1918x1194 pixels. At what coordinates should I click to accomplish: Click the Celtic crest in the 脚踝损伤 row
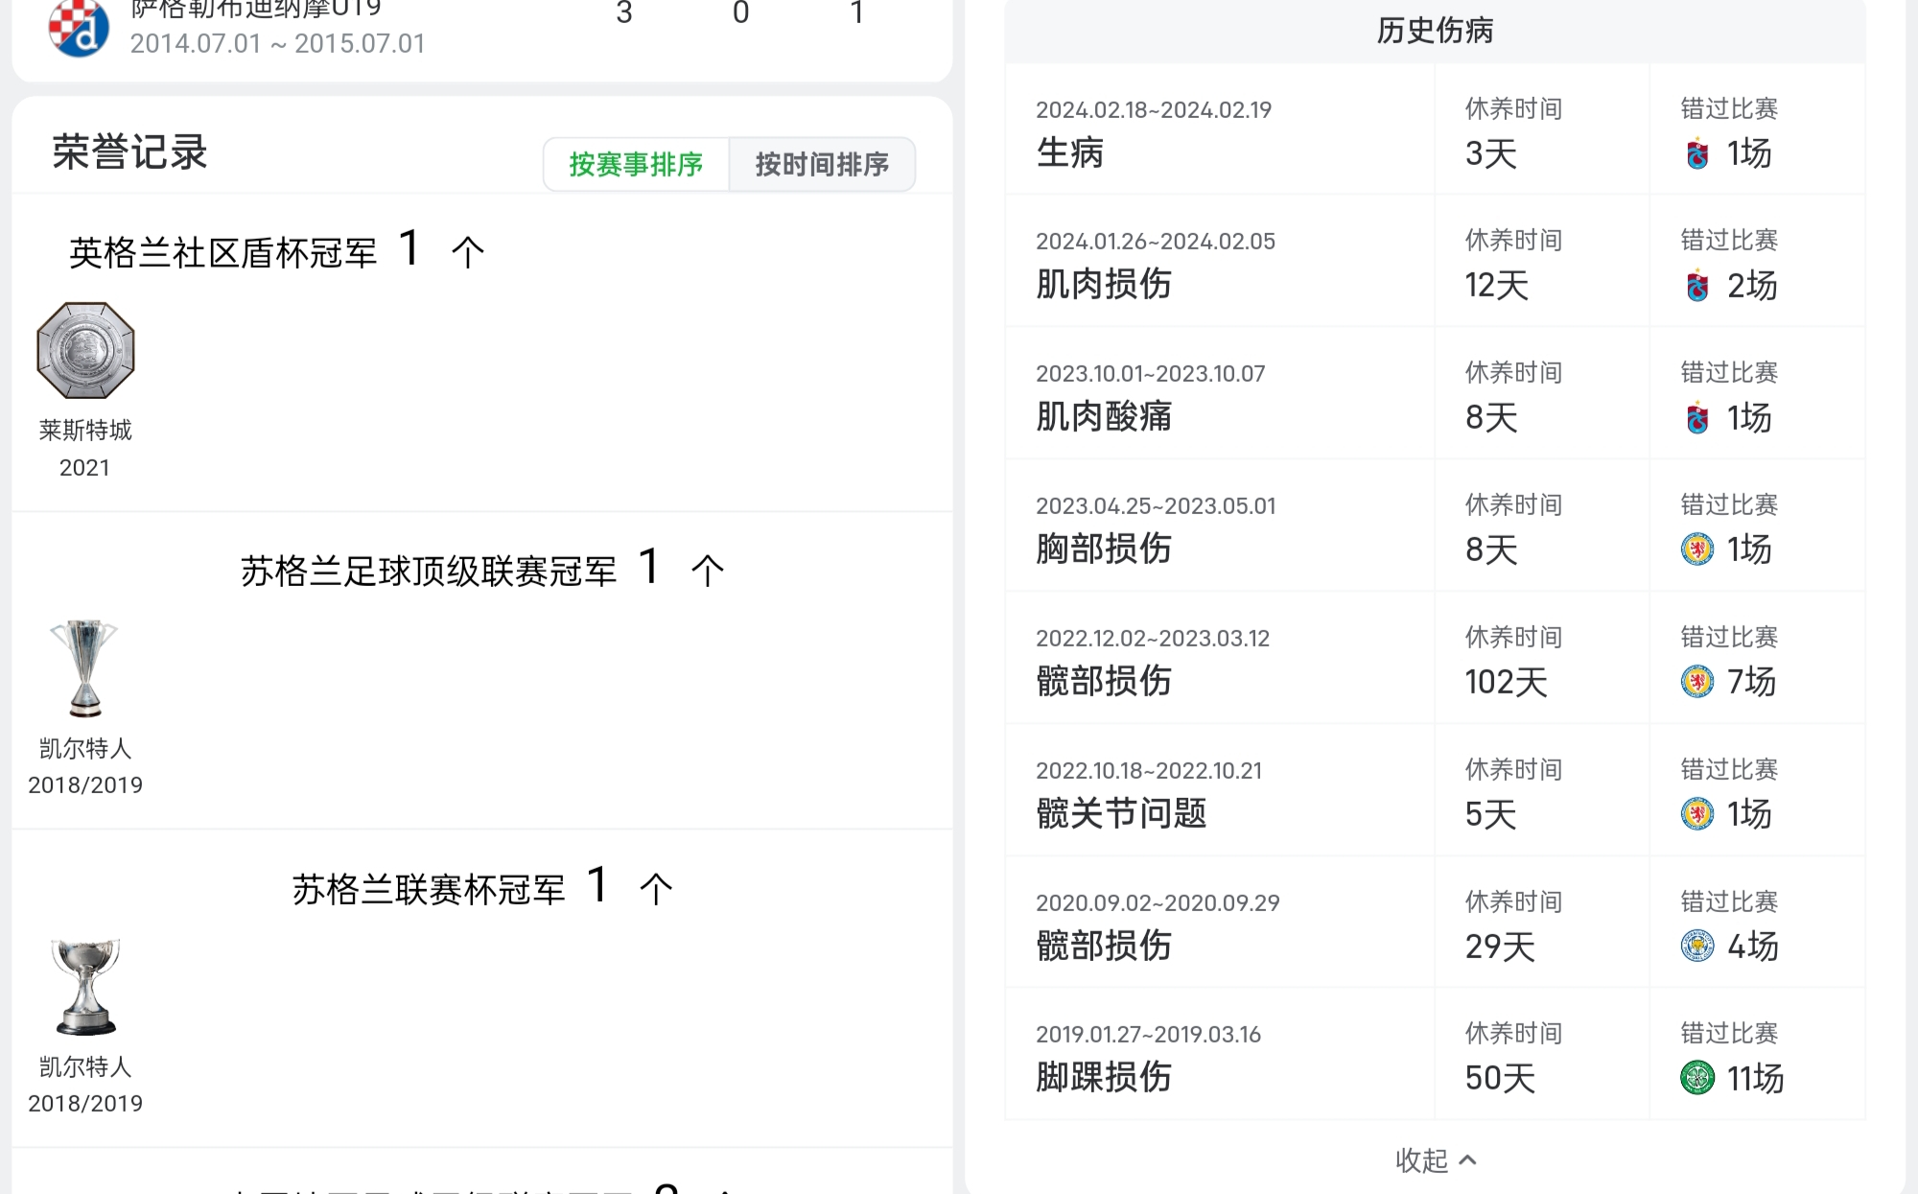tap(1697, 1078)
